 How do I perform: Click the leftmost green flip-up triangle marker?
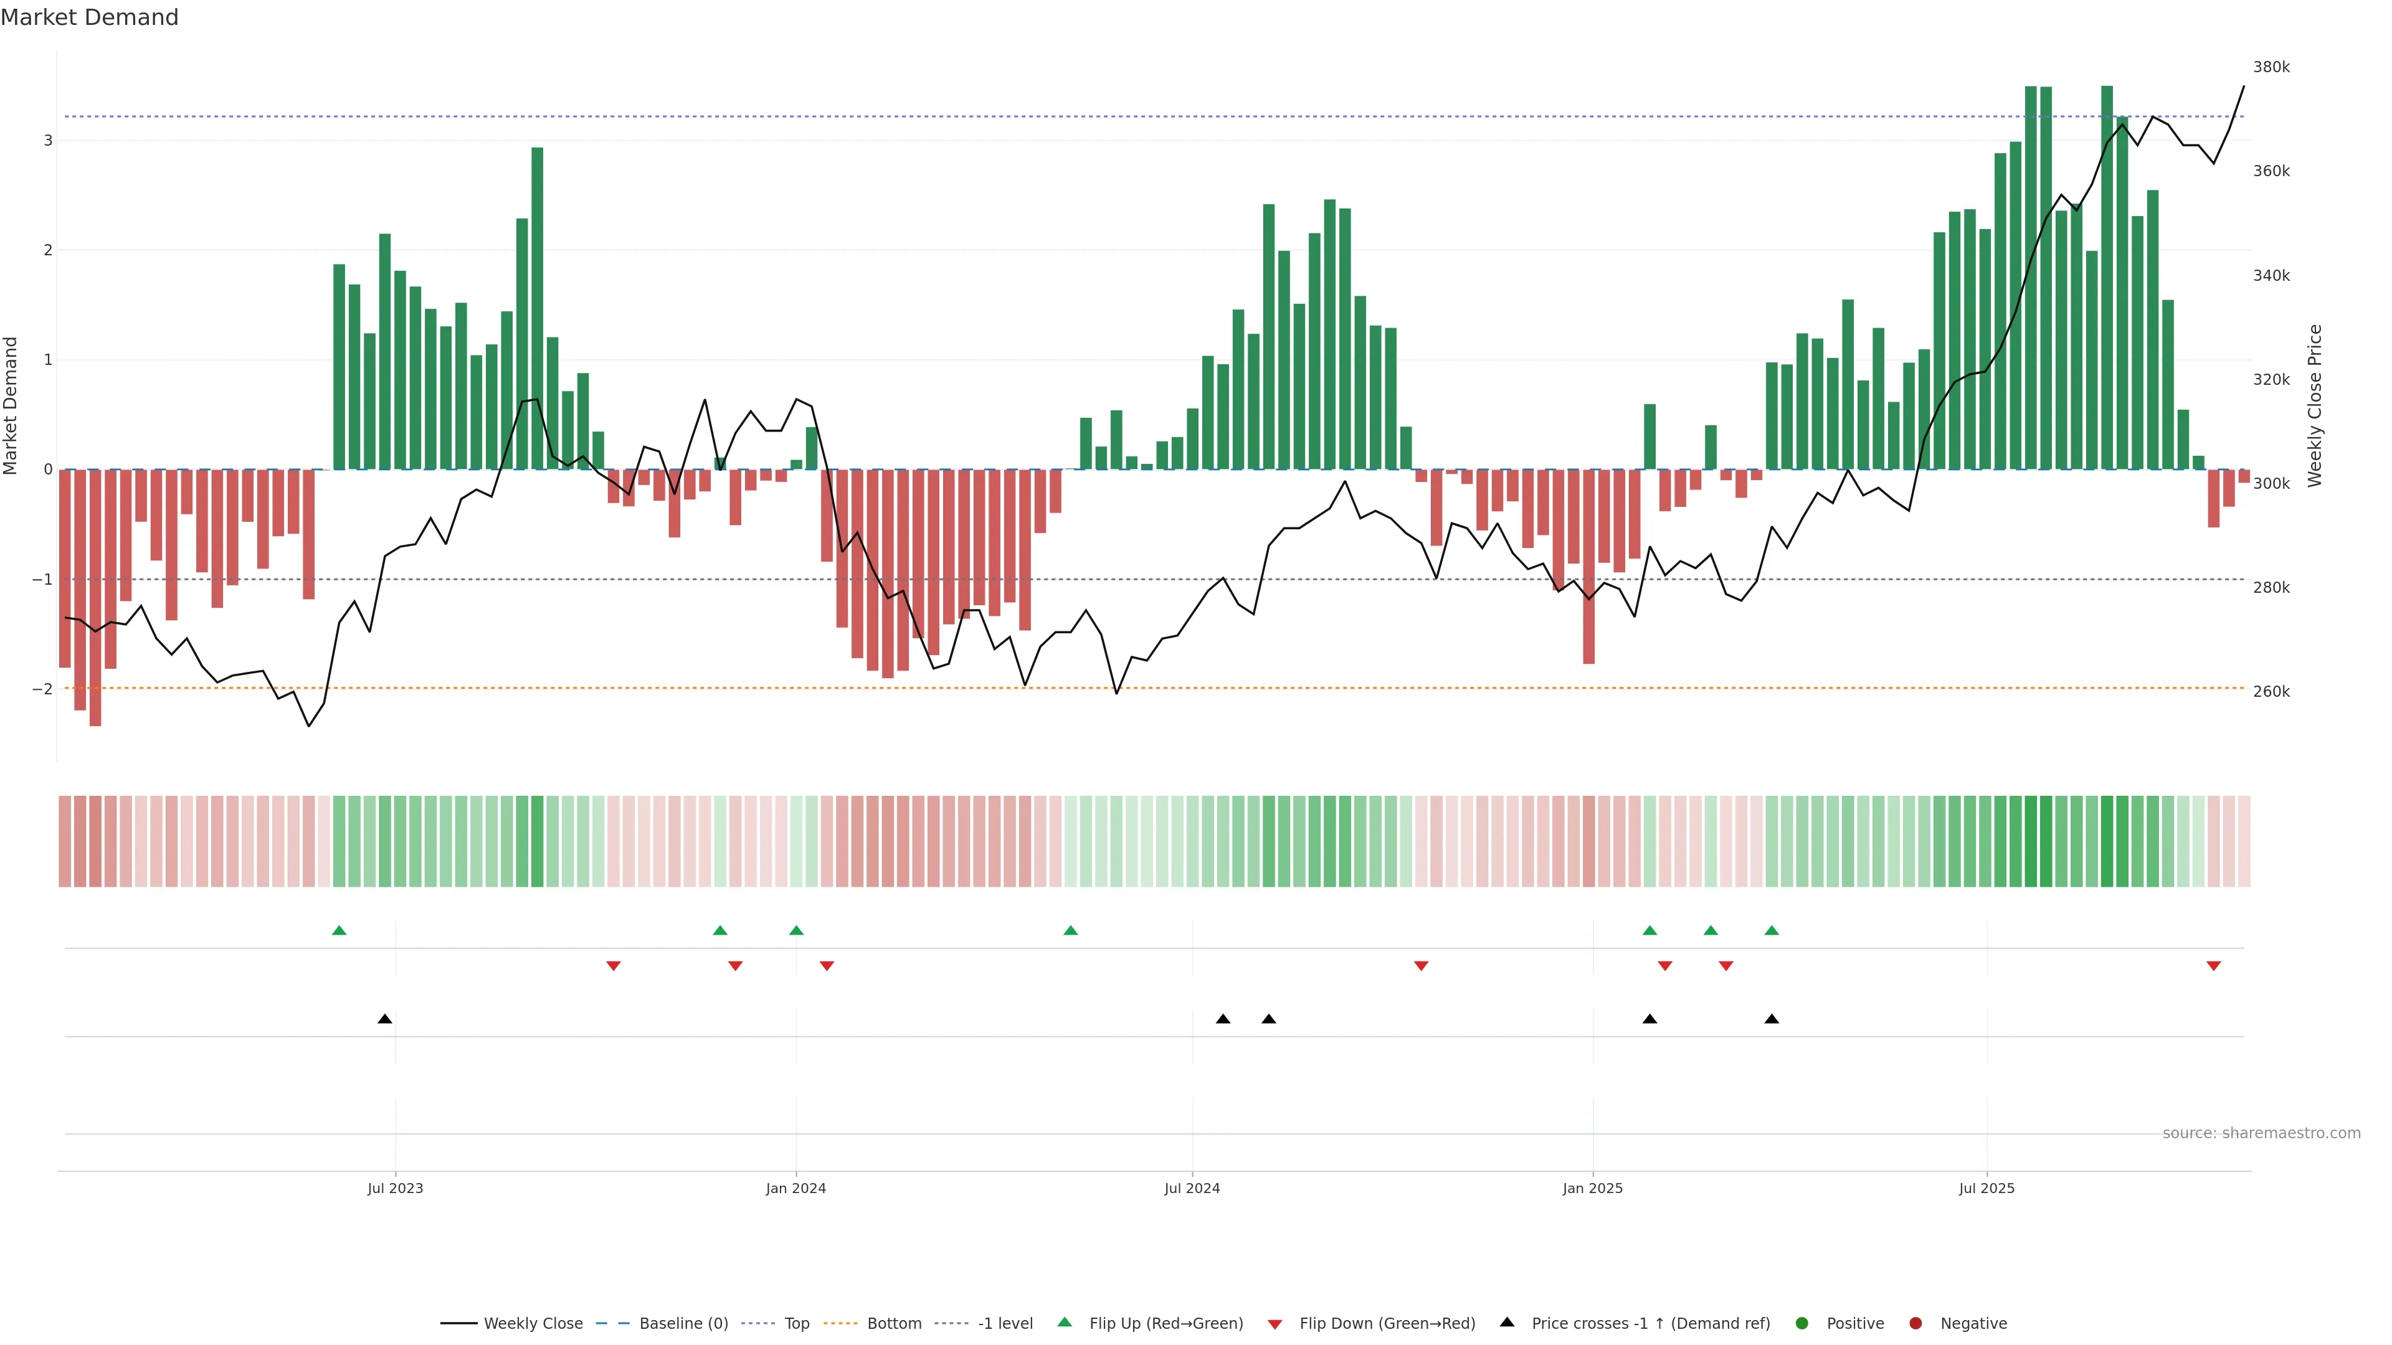(339, 930)
